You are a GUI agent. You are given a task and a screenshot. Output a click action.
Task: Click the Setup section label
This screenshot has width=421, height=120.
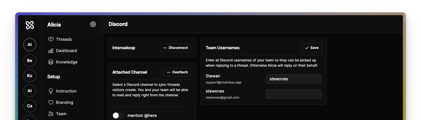coord(53,77)
